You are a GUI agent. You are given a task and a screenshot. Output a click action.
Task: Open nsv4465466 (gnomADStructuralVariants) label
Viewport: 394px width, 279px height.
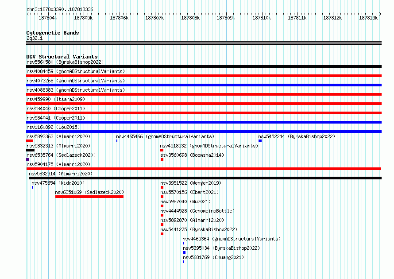165,136
